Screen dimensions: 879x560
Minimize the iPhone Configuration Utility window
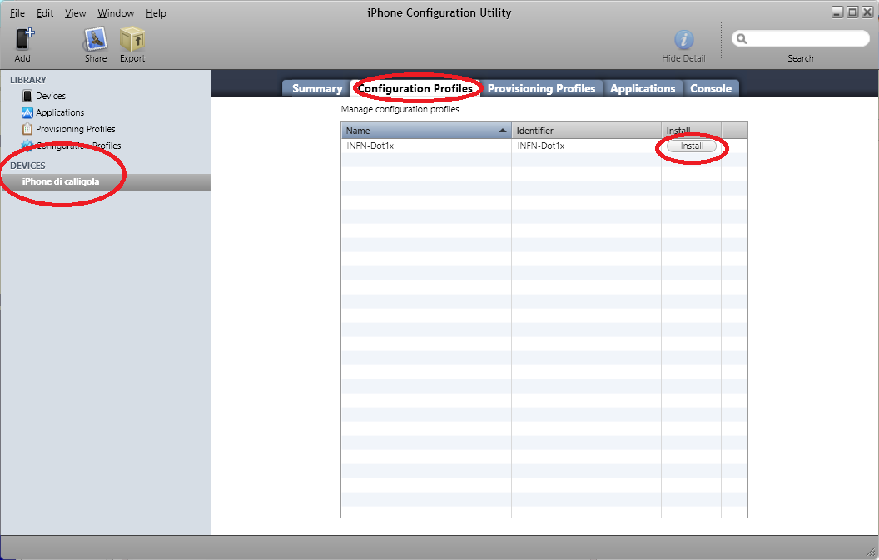[837, 12]
